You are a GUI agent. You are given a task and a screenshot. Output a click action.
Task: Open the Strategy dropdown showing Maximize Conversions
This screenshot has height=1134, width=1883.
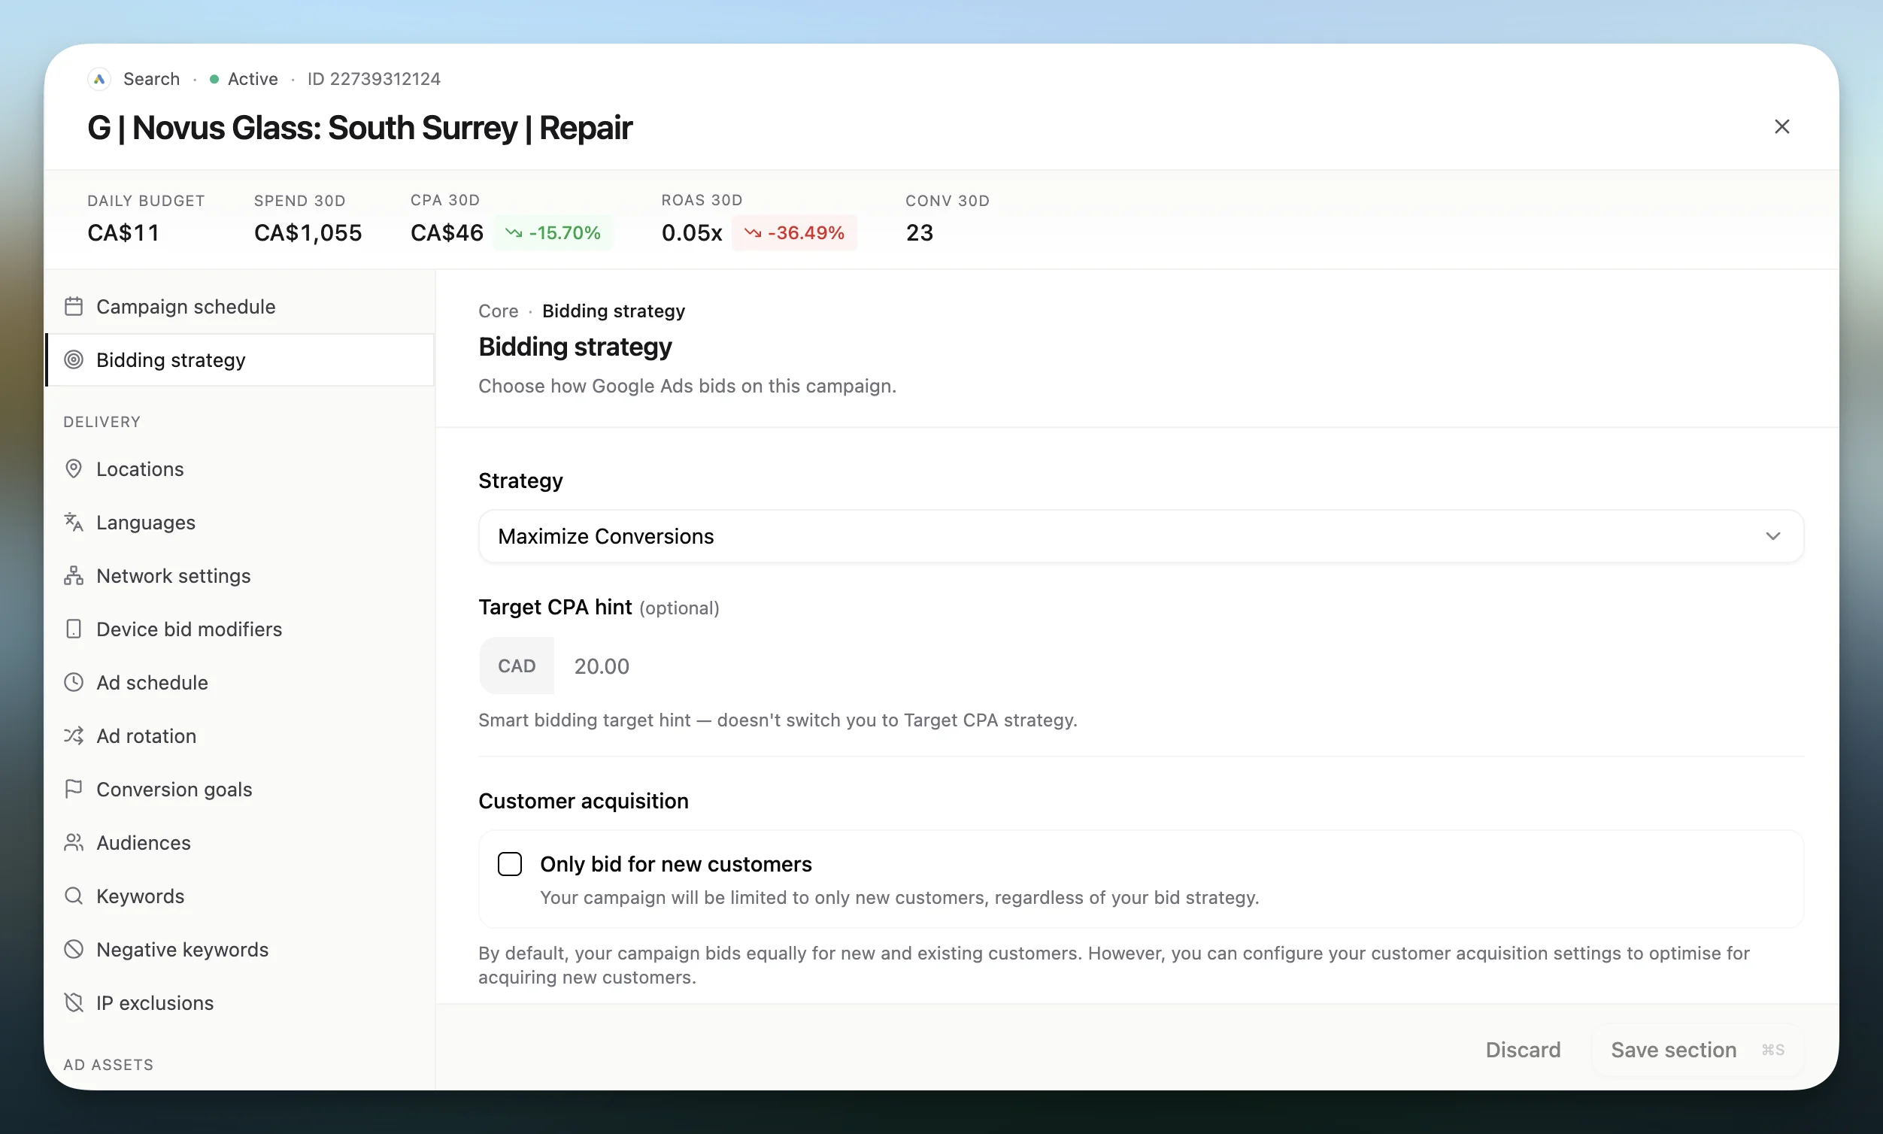point(1141,536)
